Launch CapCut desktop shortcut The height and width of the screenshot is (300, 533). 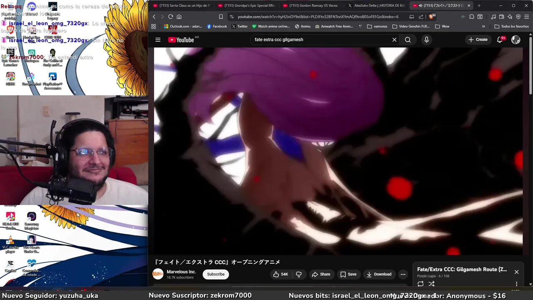[10, 266]
